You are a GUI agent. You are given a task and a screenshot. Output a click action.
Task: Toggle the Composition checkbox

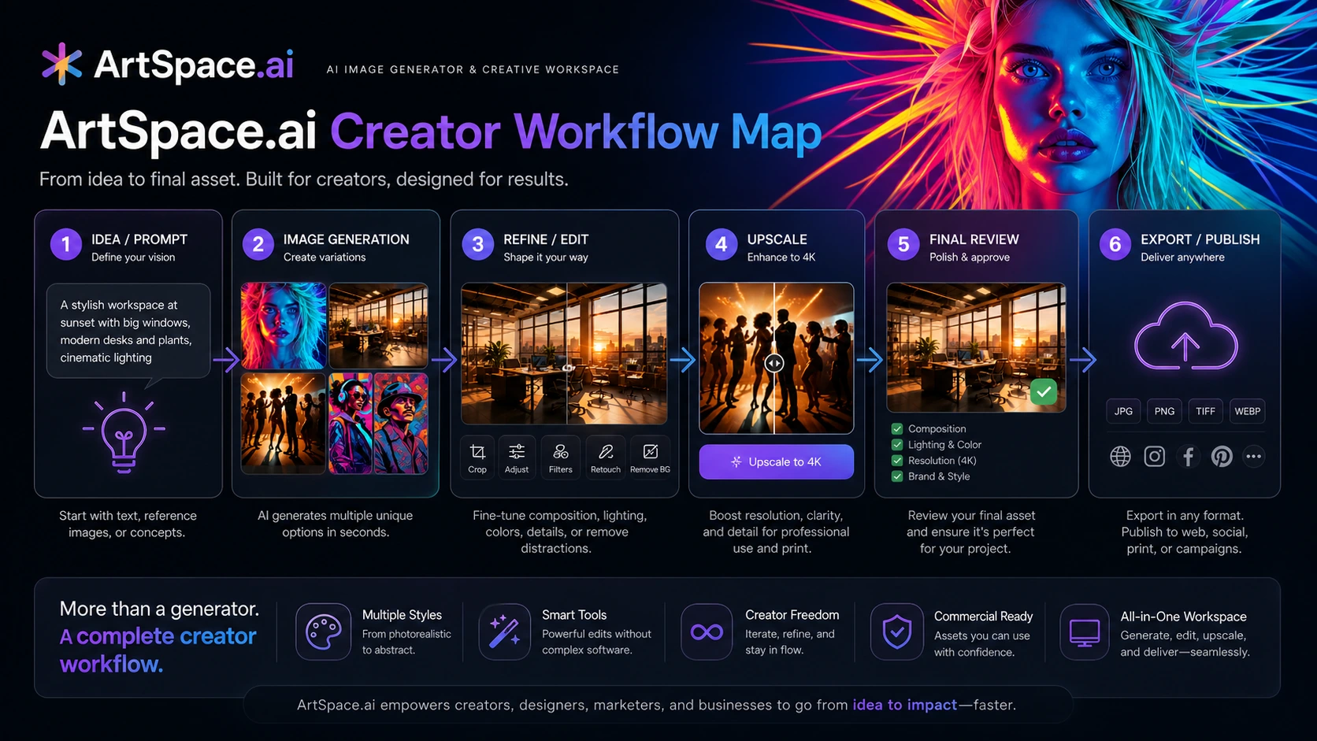pos(897,429)
